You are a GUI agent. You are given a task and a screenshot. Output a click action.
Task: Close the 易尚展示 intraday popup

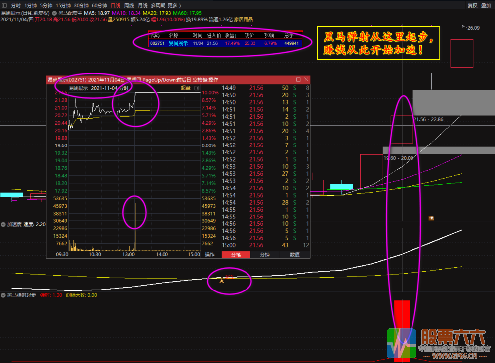(x=306, y=80)
